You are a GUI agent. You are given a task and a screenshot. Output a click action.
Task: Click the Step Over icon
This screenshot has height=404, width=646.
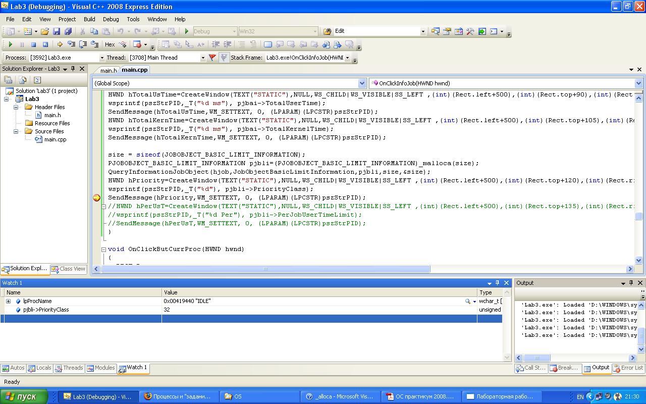coord(83,44)
